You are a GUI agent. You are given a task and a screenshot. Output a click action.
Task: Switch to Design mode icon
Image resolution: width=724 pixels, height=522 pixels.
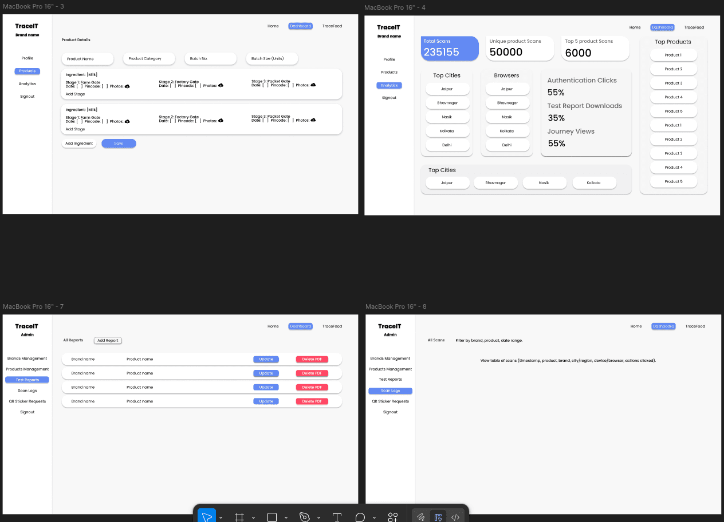point(438,517)
